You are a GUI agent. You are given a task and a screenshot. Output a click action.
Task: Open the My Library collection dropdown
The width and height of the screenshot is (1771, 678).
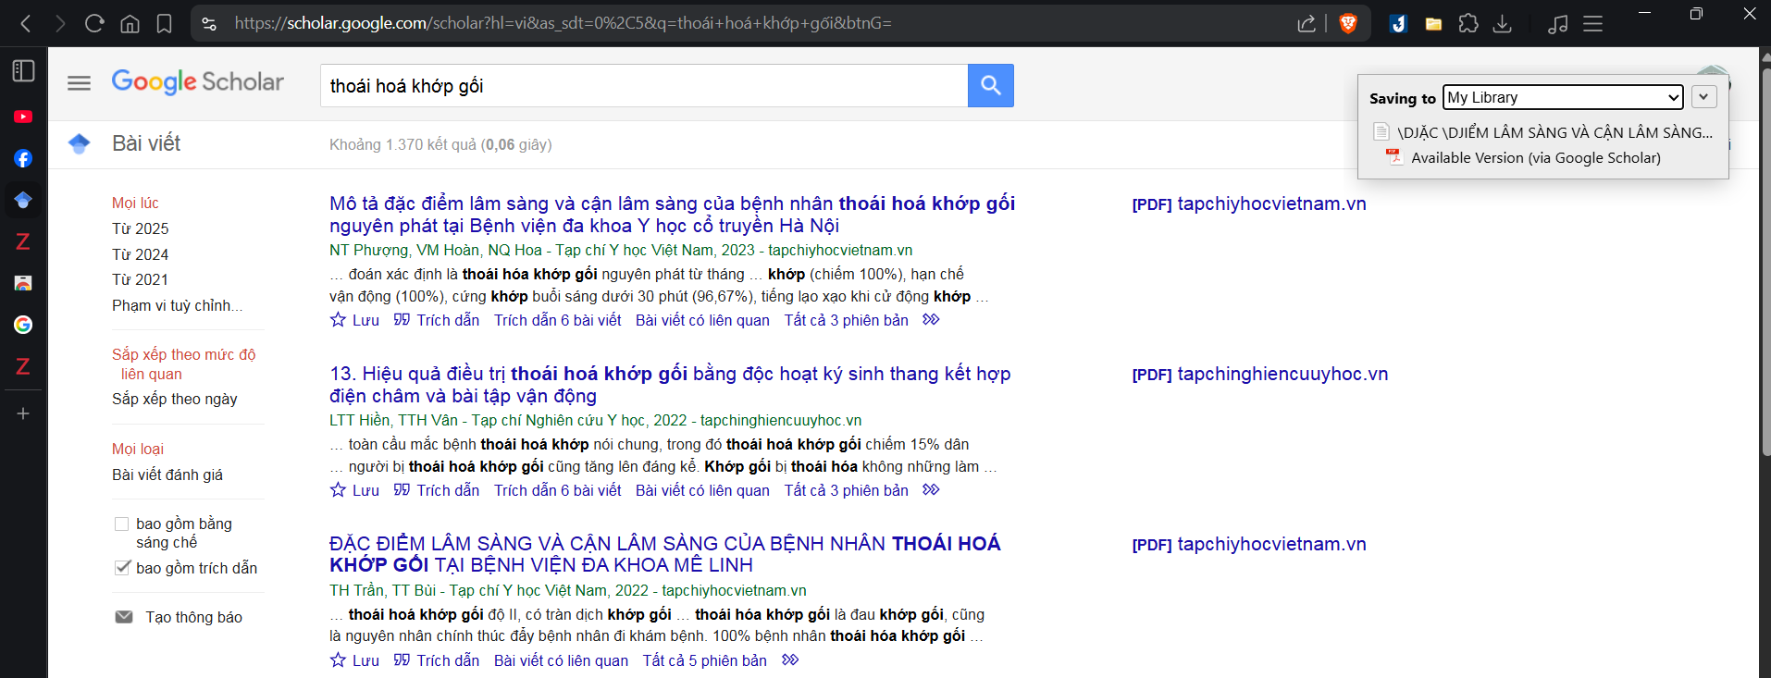1563,97
